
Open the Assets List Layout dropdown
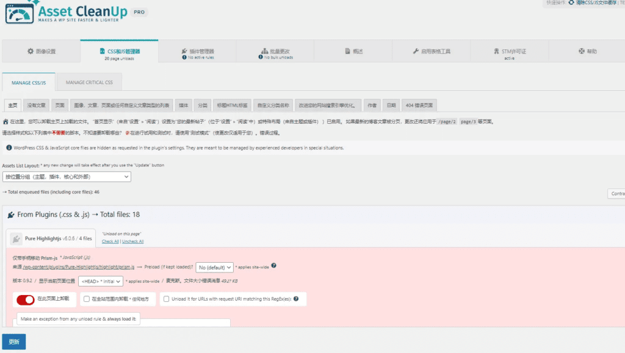pos(67,177)
